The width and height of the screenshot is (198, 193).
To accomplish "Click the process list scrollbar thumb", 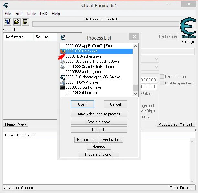I will click(x=135, y=88).
